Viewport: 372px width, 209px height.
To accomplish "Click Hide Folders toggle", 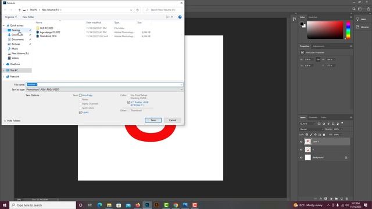I will click(x=12, y=121).
